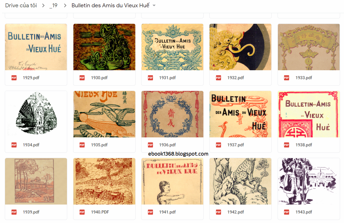
Task: Click the PDF icon beside 1930.pdf
Action: pos(82,78)
